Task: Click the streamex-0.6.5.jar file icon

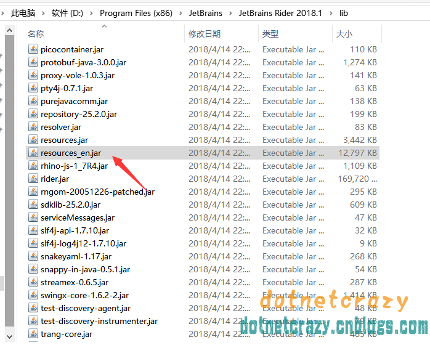Action: click(33, 282)
